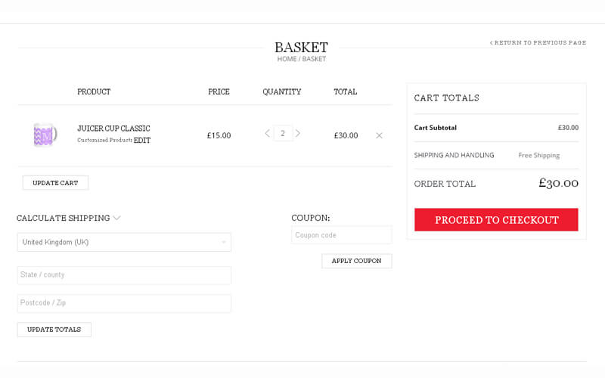Open the United Kingdom country dropdown
Screen dimensions: 605x378
124,242
